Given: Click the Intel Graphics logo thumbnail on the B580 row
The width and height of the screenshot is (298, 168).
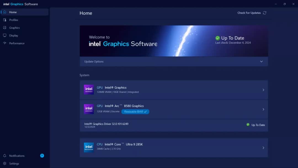Looking at the screenshot, I should (89, 109).
